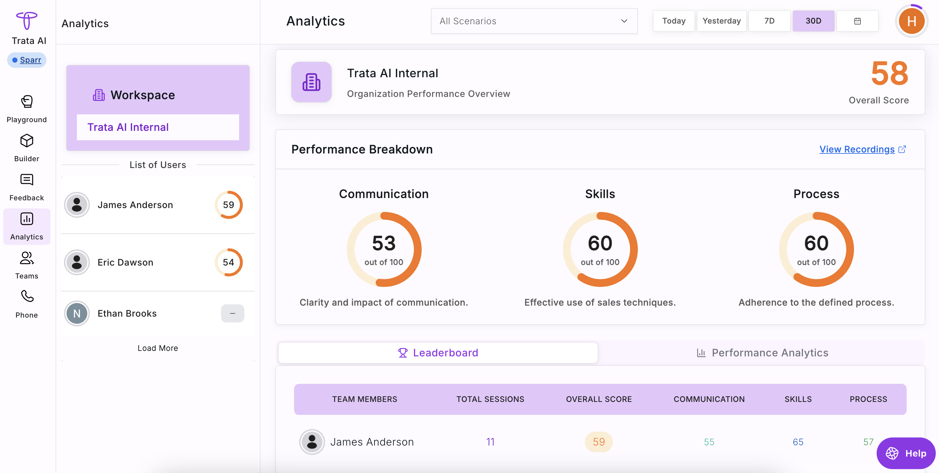Click the Communication score ring
The image size is (939, 473).
pyautogui.click(x=384, y=250)
